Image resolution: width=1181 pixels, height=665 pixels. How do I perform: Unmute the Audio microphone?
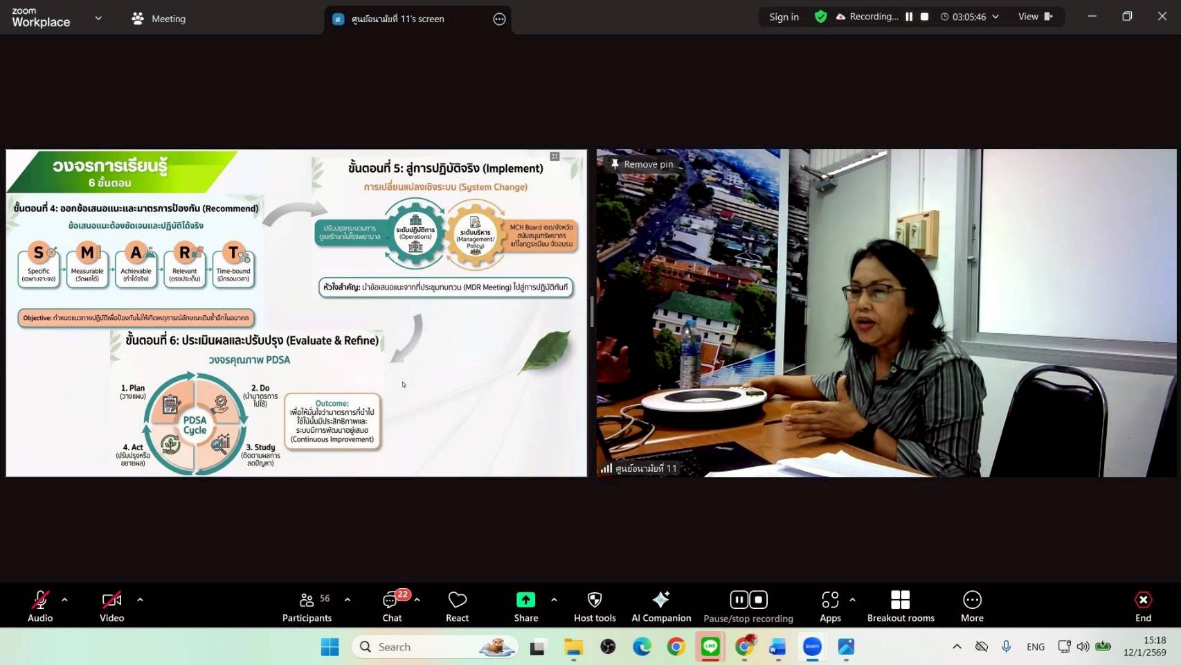click(40, 606)
